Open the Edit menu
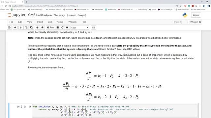The image size is (211, 118). click(x=20, y=22)
